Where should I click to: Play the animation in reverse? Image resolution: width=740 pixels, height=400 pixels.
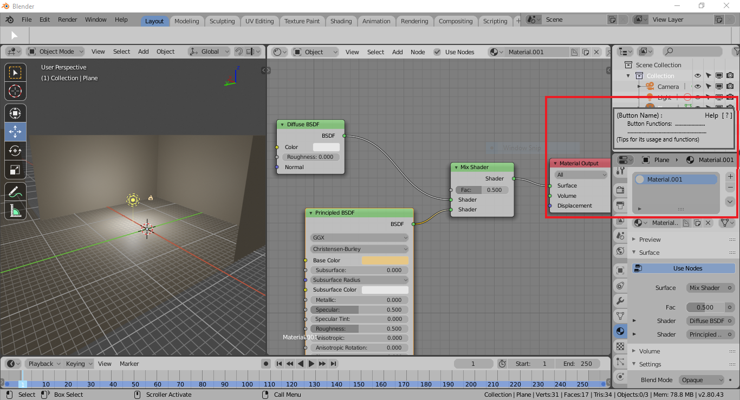[x=301, y=364]
